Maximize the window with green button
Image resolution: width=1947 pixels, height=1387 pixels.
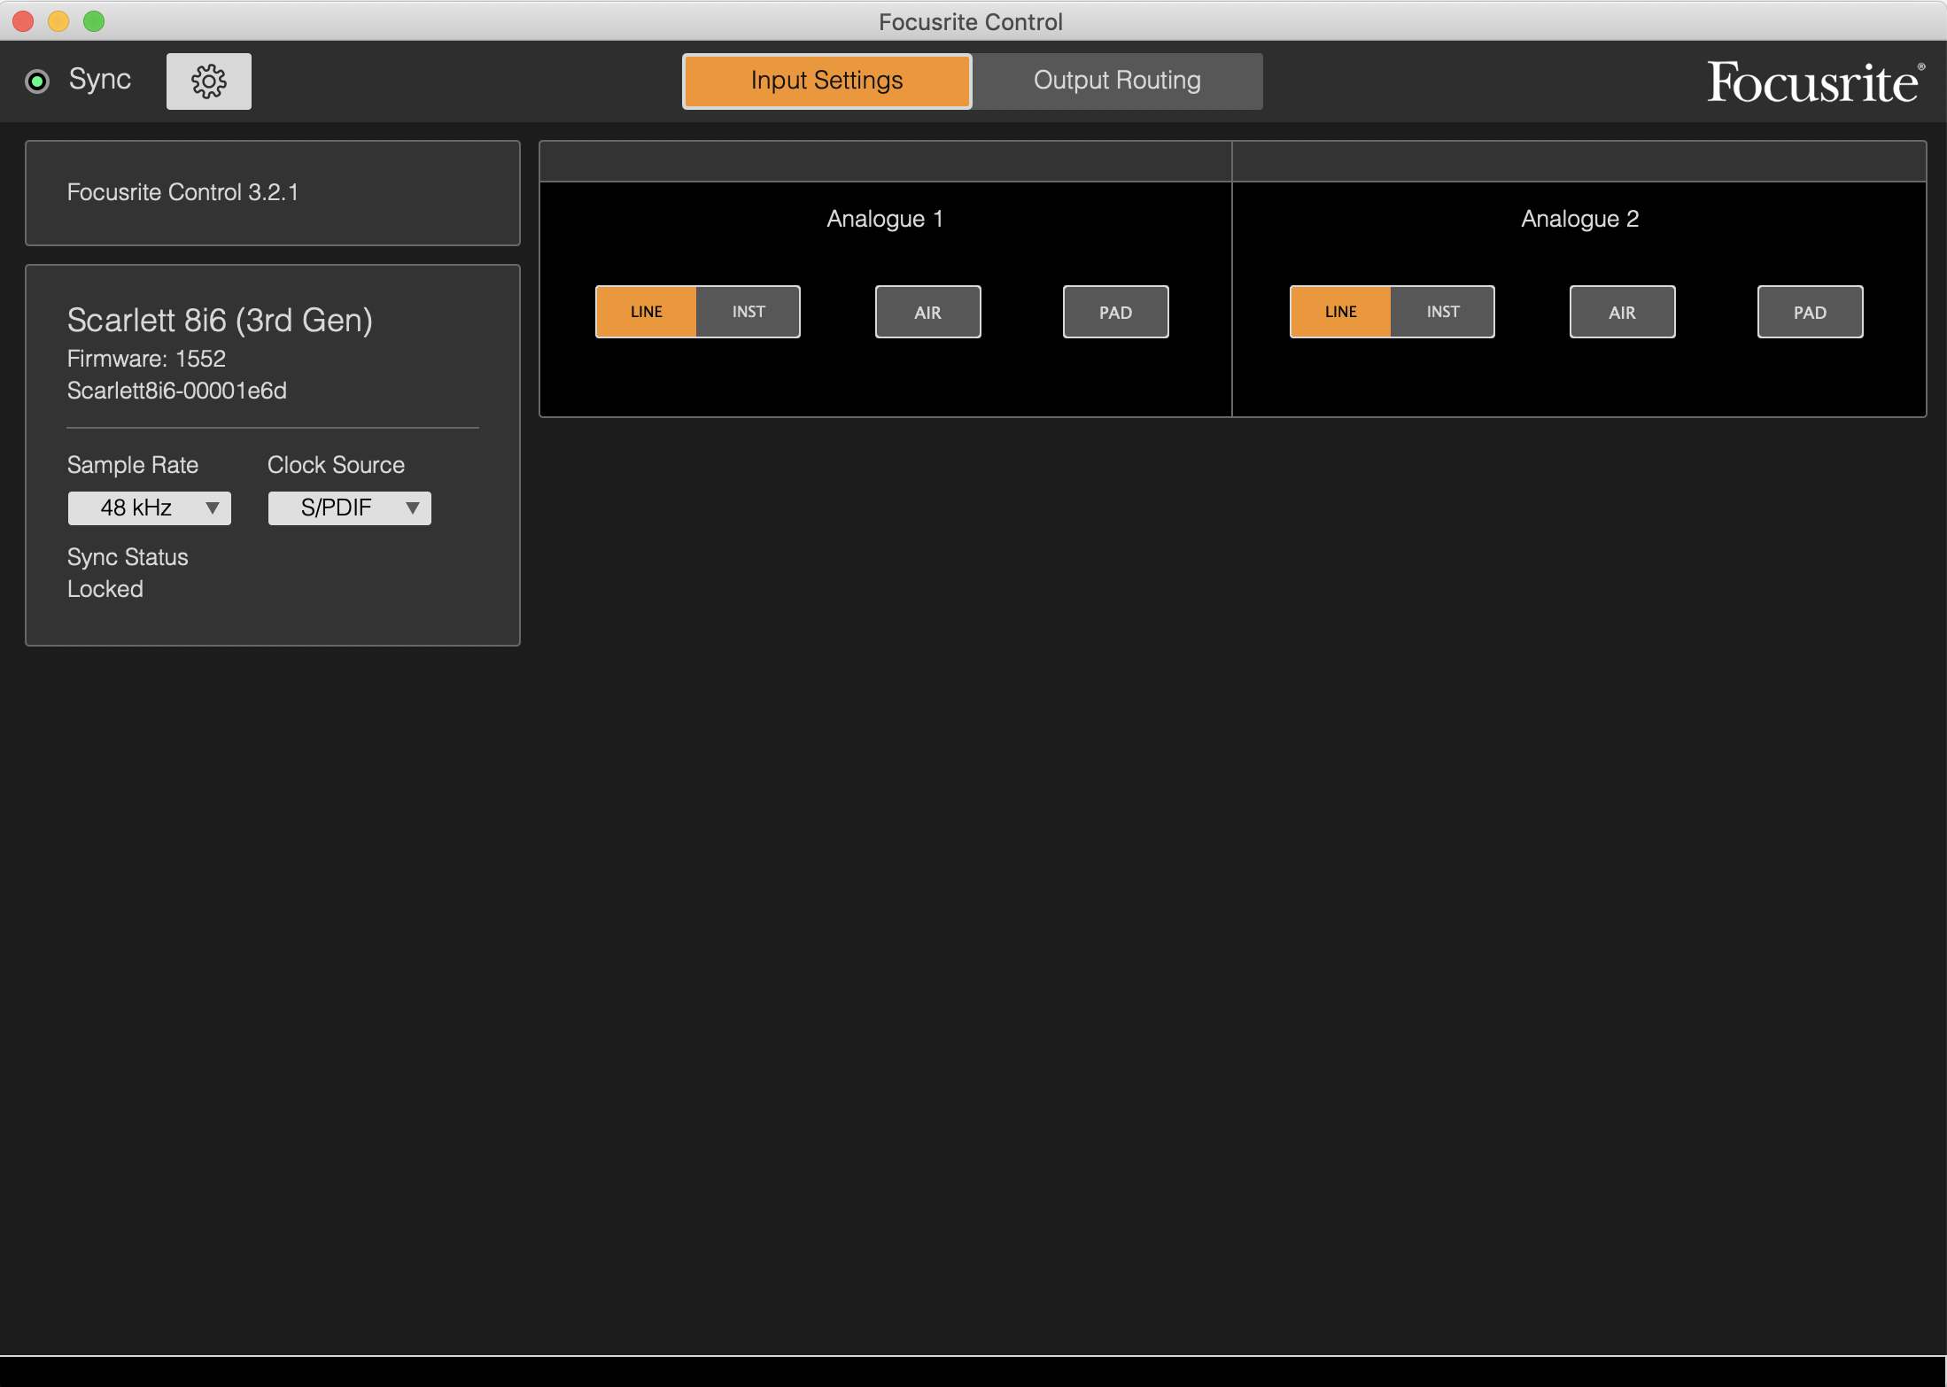pyautogui.click(x=94, y=21)
